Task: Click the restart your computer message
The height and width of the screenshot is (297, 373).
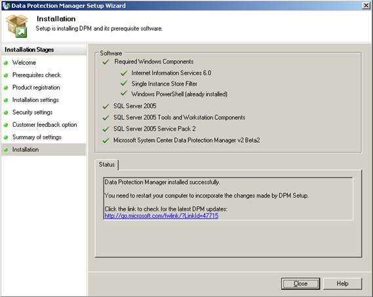Action: click(206, 196)
